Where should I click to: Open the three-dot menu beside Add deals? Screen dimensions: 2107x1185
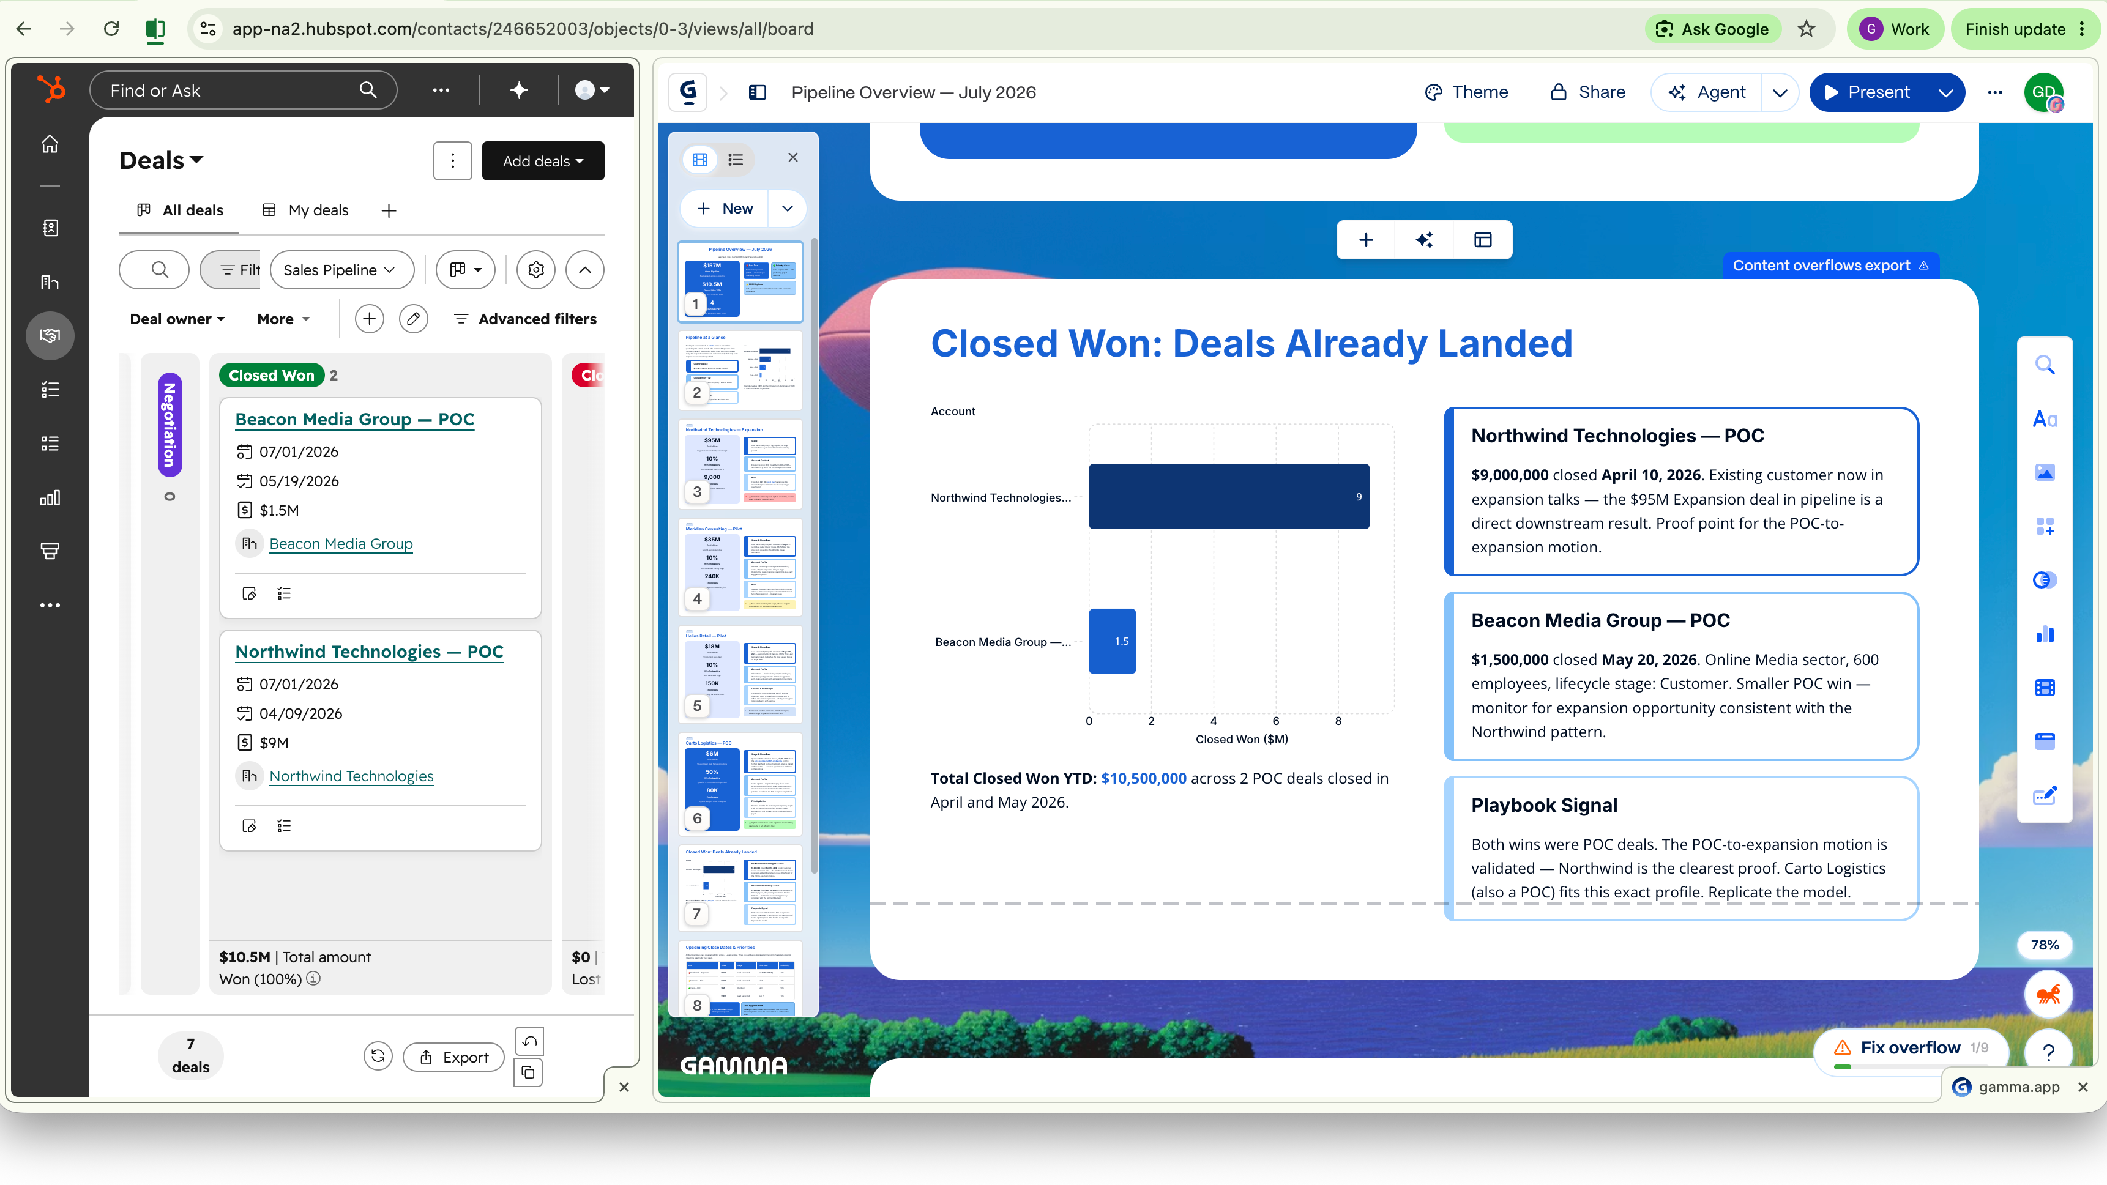(452, 161)
